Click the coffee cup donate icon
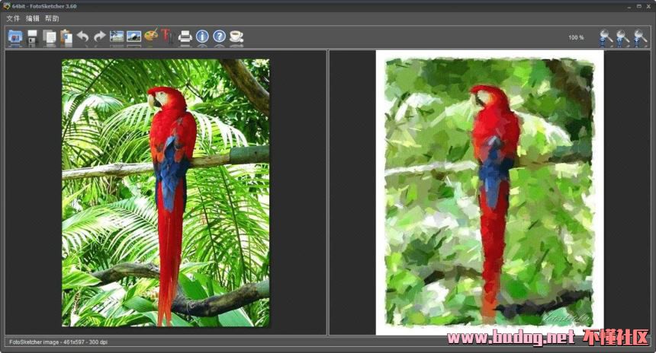The width and height of the screenshot is (656, 353). (x=236, y=37)
